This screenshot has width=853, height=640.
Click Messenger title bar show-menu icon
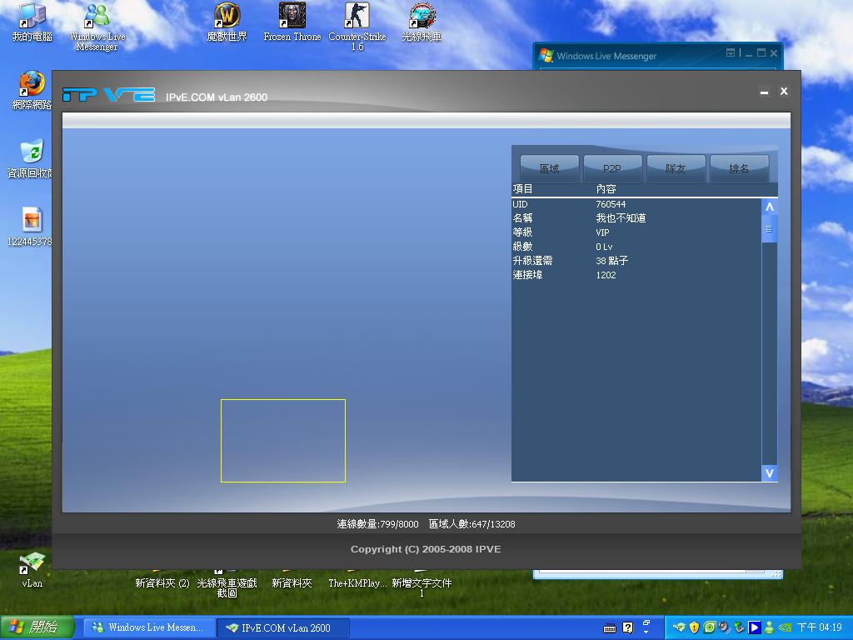[731, 52]
